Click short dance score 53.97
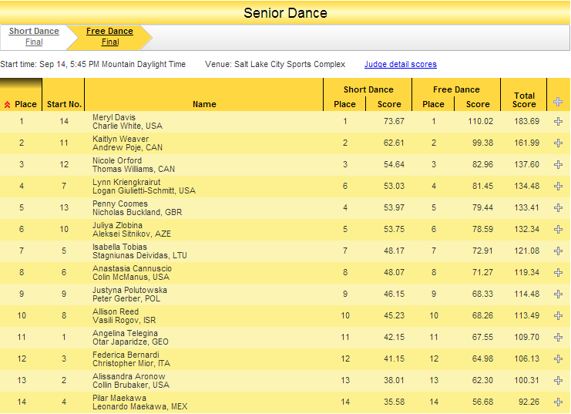 [394, 207]
